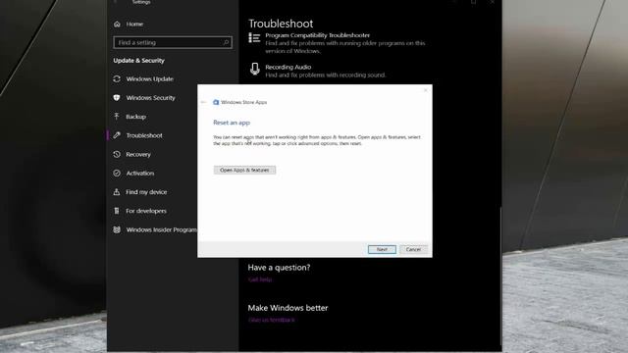The width and height of the screenshot is (628, 353).
Task: Click the Recording Audio microphone icon
Action: tap(255, 69)
